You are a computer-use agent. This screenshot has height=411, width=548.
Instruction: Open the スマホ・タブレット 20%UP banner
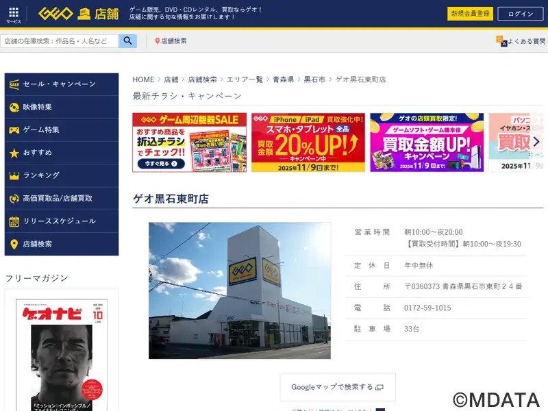(x=308, y=142)
